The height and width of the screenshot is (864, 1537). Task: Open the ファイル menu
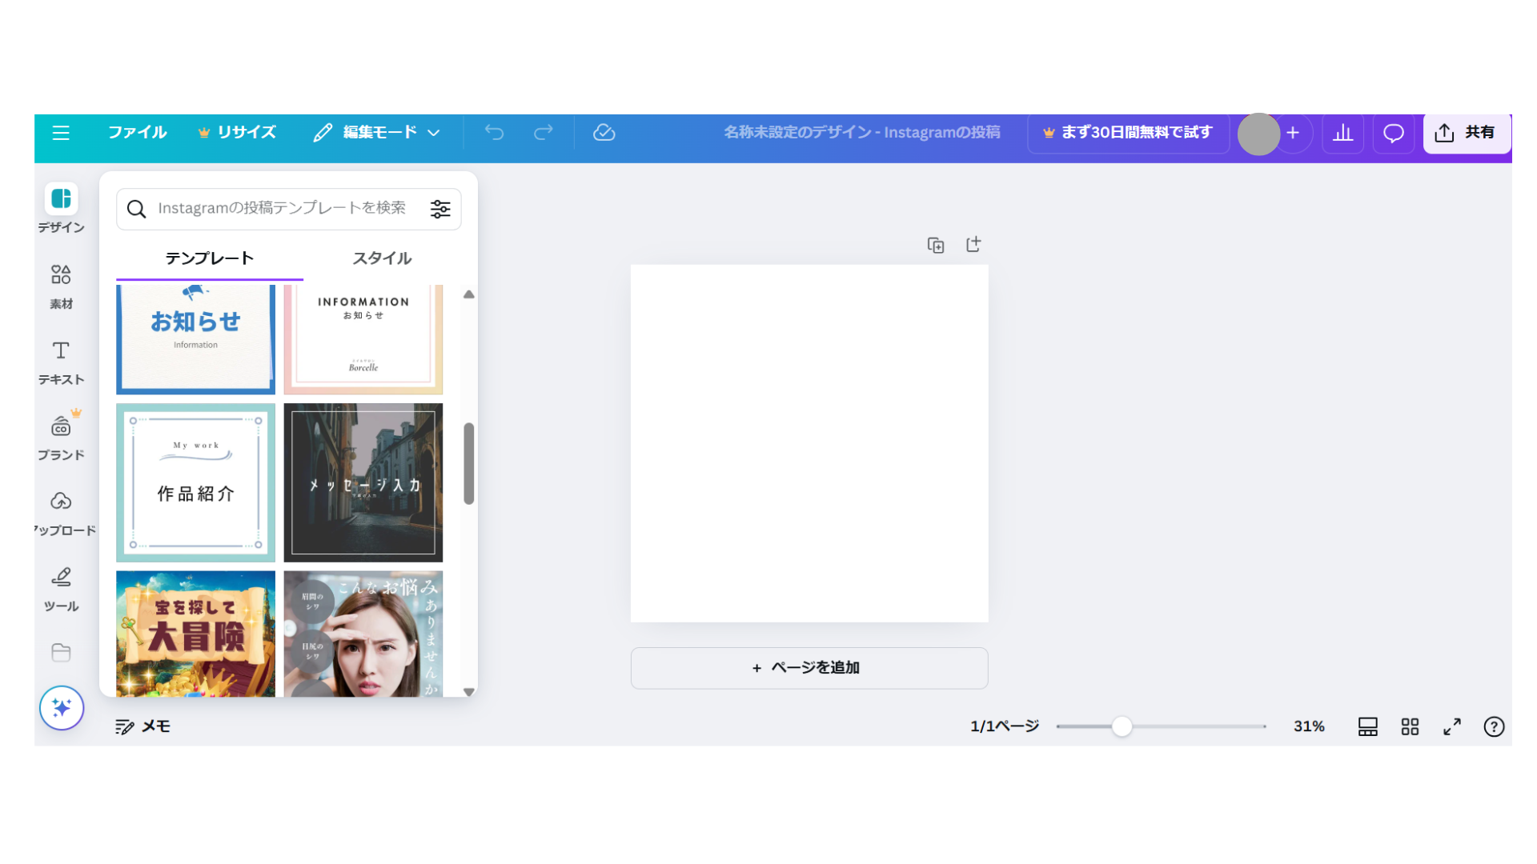137,133
